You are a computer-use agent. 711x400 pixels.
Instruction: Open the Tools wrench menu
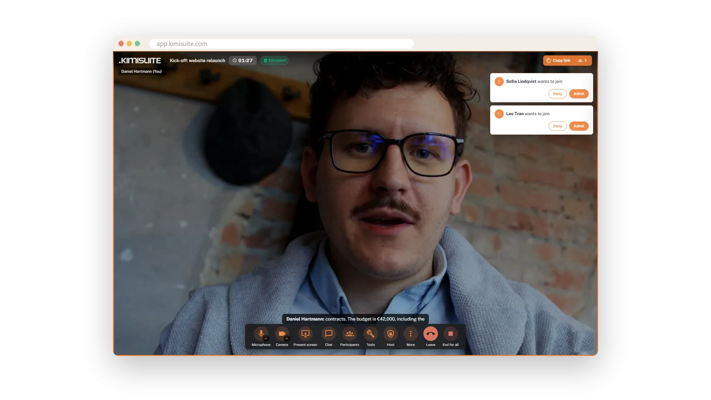pyautogui.click(x=371, y=333)
